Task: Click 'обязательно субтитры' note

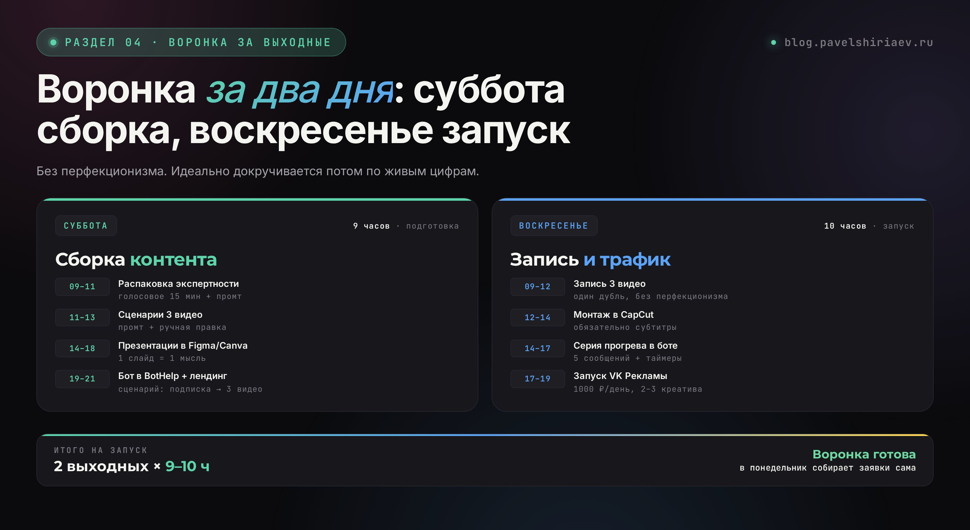Action: point(625,327)
